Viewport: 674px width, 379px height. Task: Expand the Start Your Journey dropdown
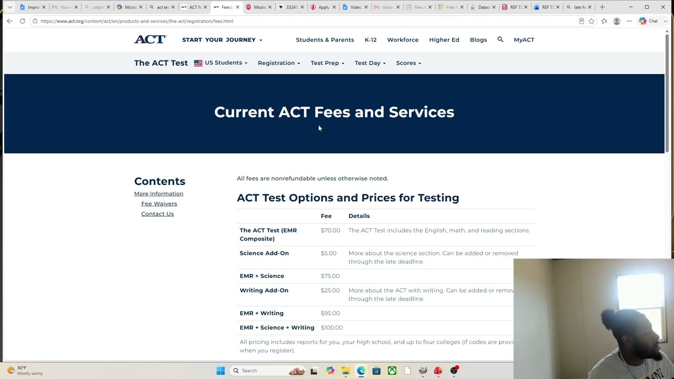click(222, 39)
